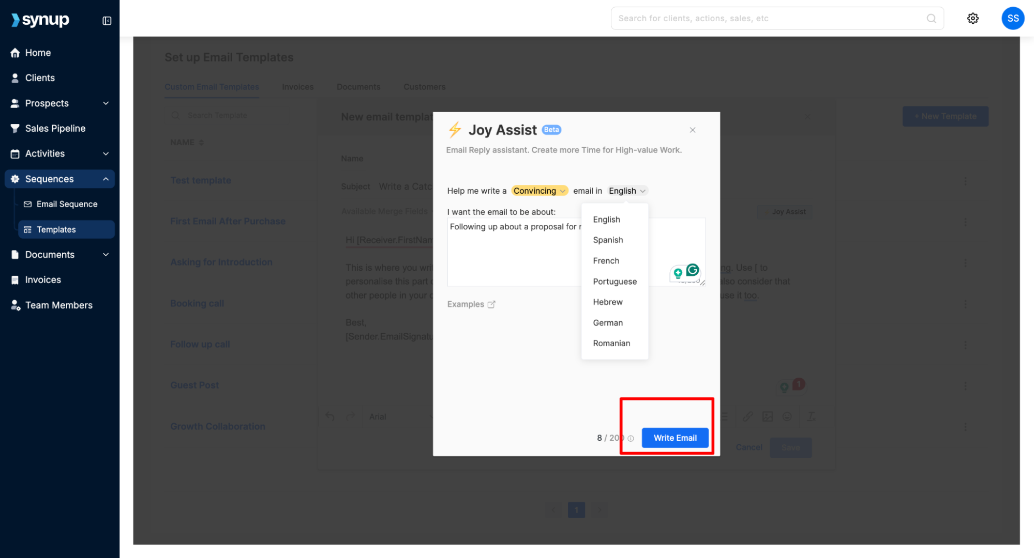Select Romanian from the language list

(x=611, y=343)
